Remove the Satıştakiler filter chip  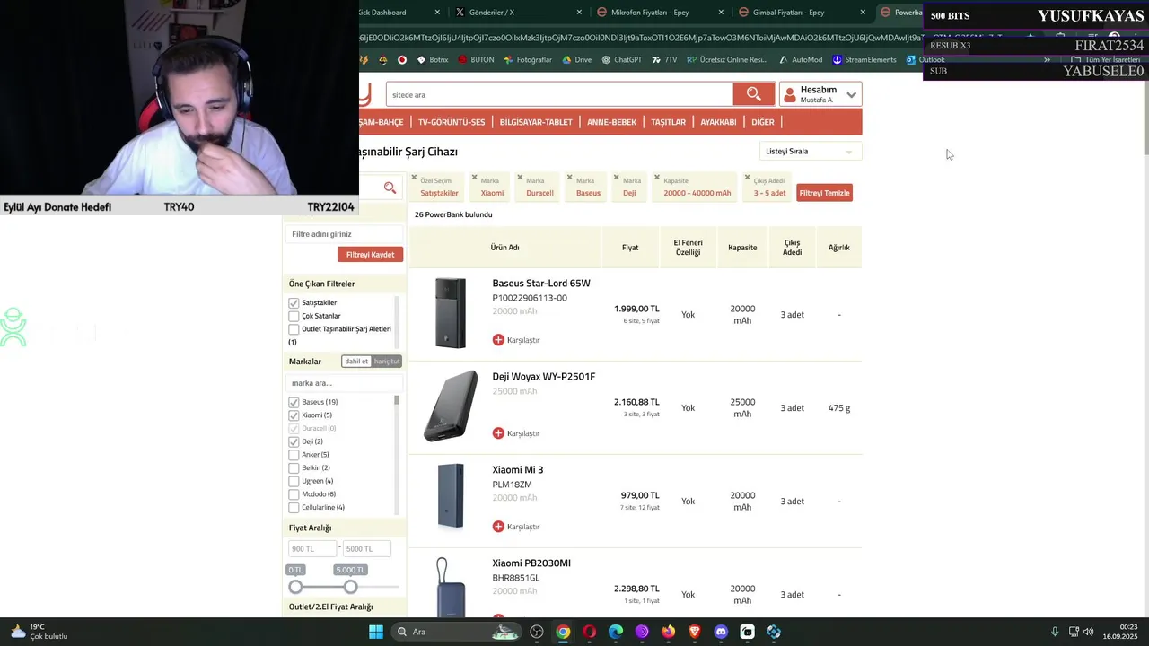coord(414,177)
